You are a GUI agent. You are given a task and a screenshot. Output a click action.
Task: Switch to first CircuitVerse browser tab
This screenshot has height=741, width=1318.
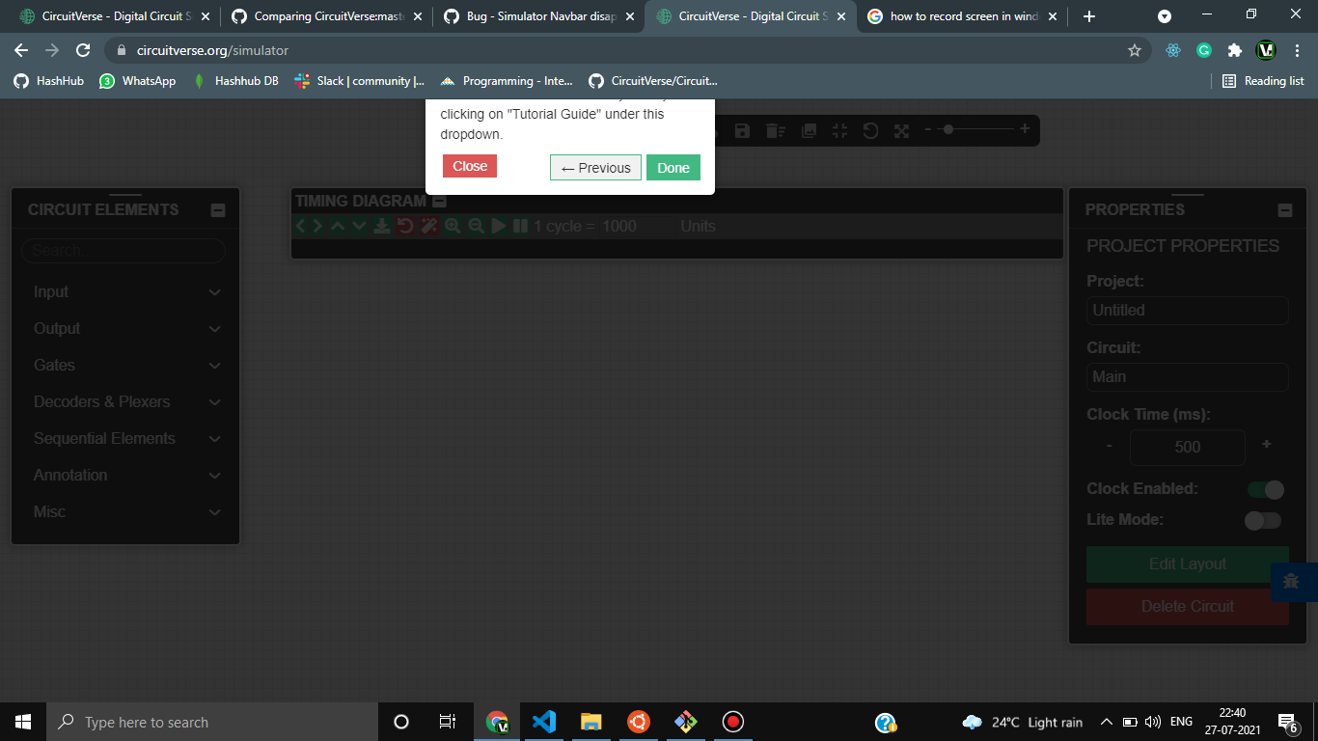pyautogui.click(x=114, y=16)
